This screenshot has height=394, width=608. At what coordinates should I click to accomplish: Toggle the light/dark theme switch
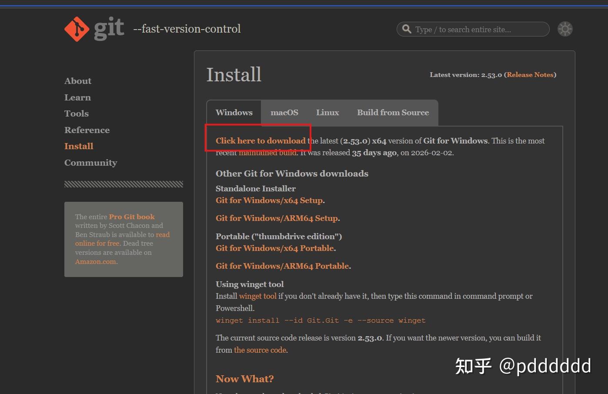pos(565,29)
